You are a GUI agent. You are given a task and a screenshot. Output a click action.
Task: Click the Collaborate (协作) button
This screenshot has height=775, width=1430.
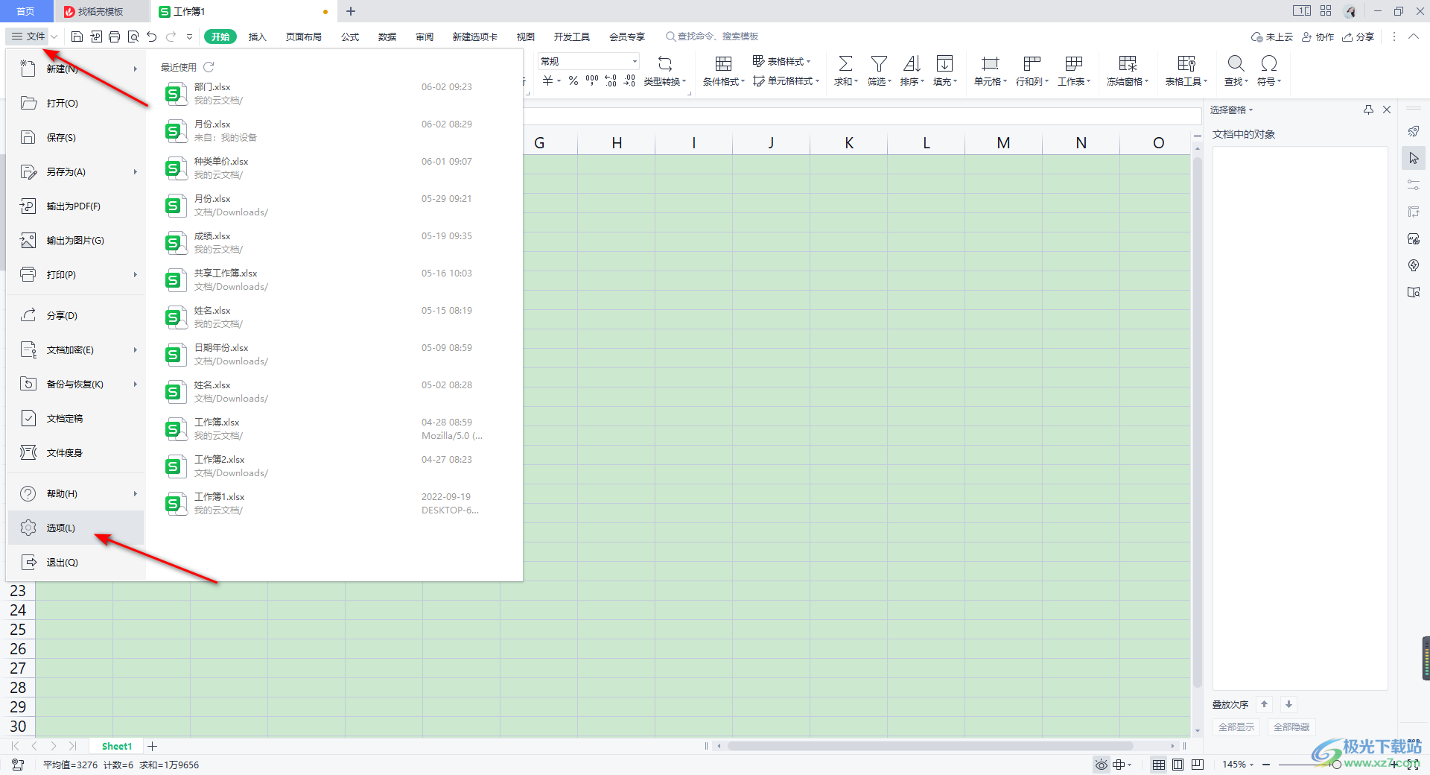[x=1318, y=37]
